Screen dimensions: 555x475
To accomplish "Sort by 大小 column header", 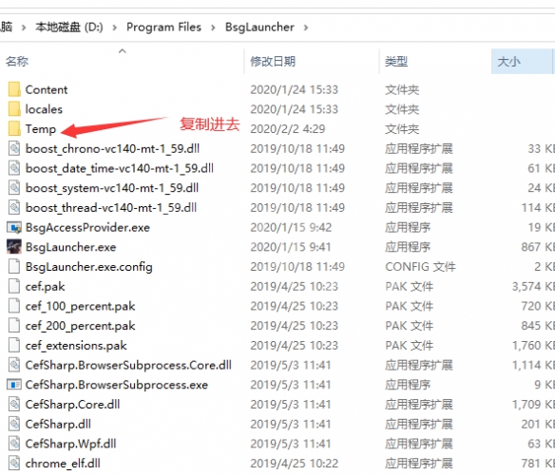I will click(508, 62).
